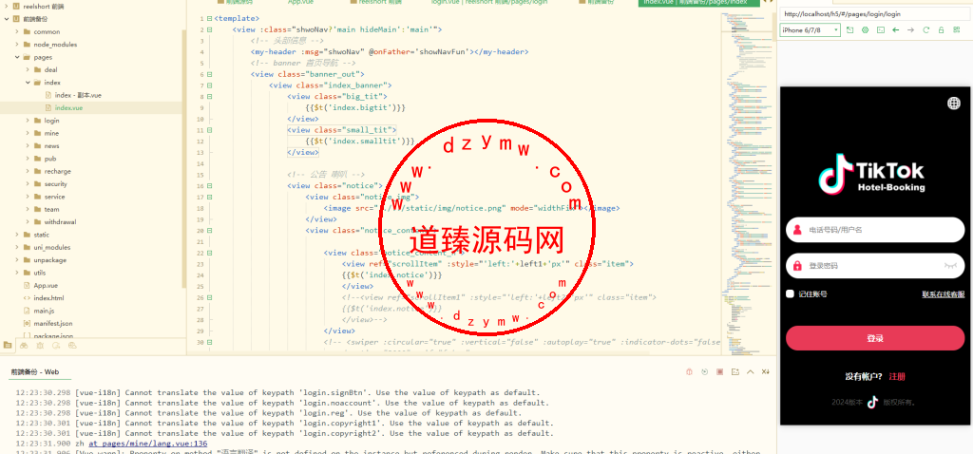Expand the login folder

click(28, 121)
